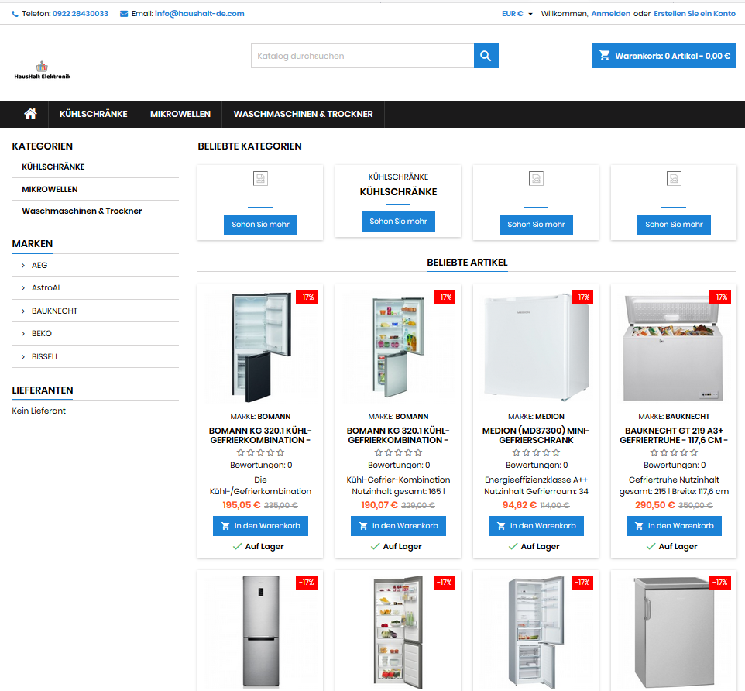Screen dimensions: 745x691
Task: Click broken image icon in first category card
Action: [260, 179]
